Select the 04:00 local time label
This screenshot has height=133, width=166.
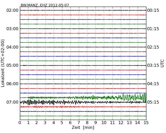(13, 47)
